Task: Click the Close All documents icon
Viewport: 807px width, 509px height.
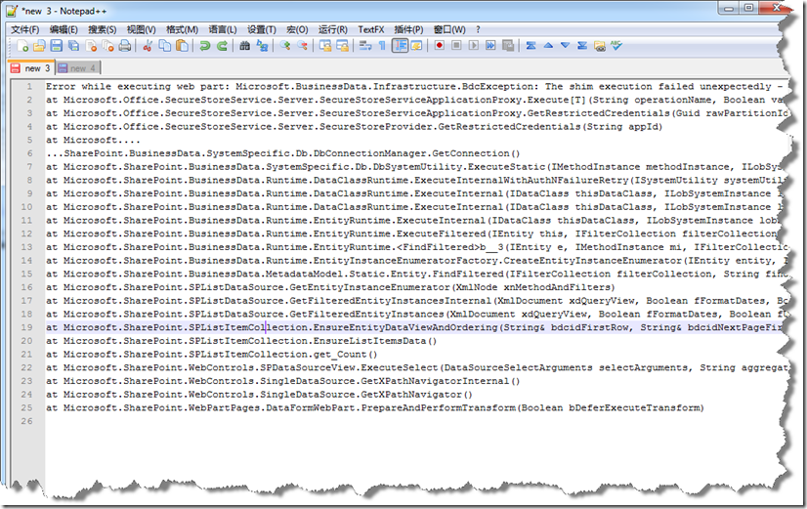Action: tap(108, 46)
